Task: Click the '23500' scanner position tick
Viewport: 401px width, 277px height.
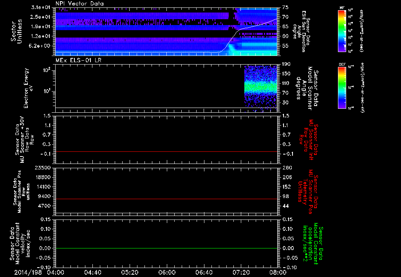Action: point(43,168)
